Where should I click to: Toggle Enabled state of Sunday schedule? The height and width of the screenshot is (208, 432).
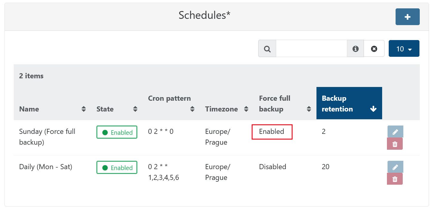coord(117,132)
